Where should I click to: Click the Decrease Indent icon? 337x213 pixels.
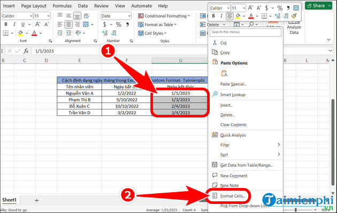point(60,33)
